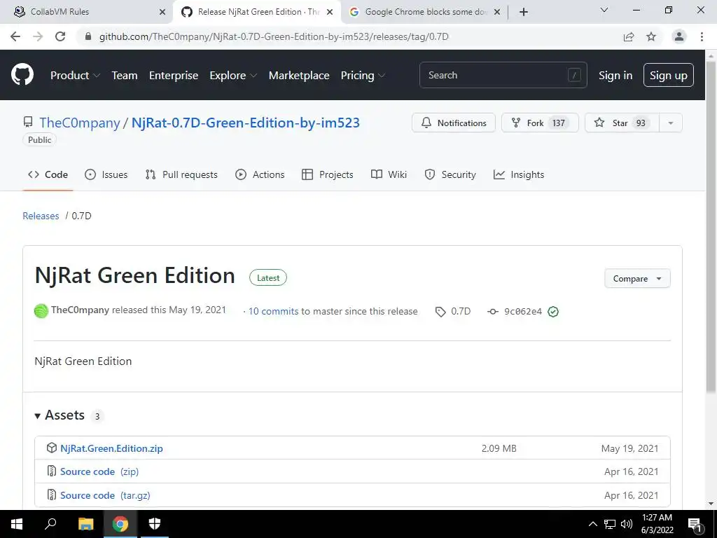Switch to the Insights tab

pos(519,174)
